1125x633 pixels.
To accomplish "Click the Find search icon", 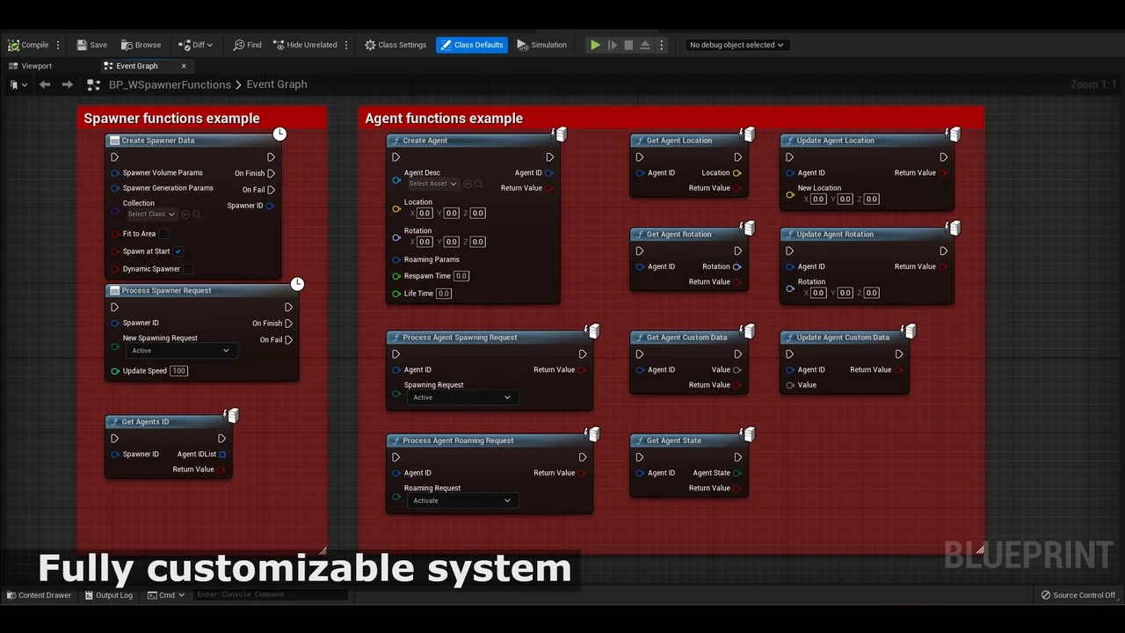I will (x=239, y=45).
